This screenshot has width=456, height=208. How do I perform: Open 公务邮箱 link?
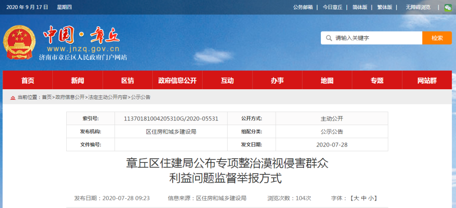(x=303, y=7)
